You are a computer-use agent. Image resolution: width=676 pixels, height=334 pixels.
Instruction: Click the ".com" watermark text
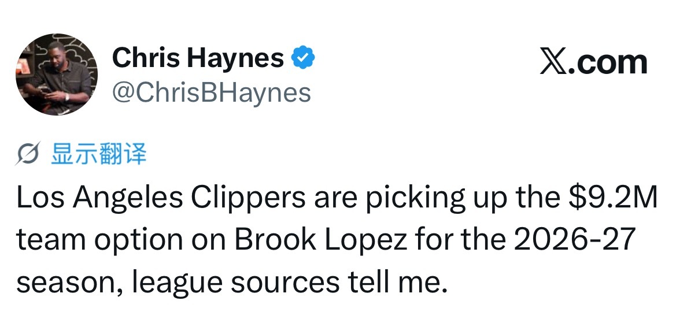pyautogui.click(x=608, y=63)
